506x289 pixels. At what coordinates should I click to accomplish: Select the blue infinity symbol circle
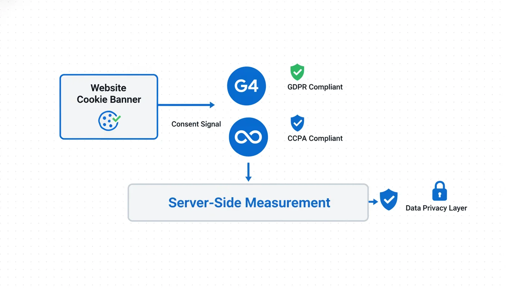click(x=248, y=137)
